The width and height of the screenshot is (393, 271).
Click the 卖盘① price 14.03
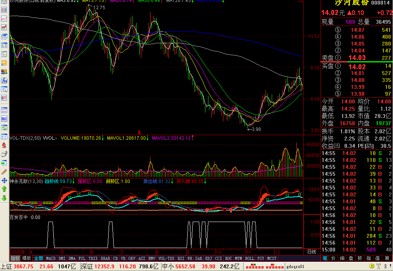click(x=357, y=58)
